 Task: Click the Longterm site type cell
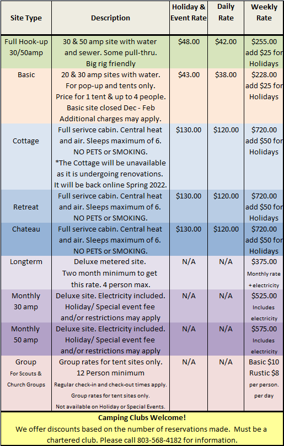[26, 272]
